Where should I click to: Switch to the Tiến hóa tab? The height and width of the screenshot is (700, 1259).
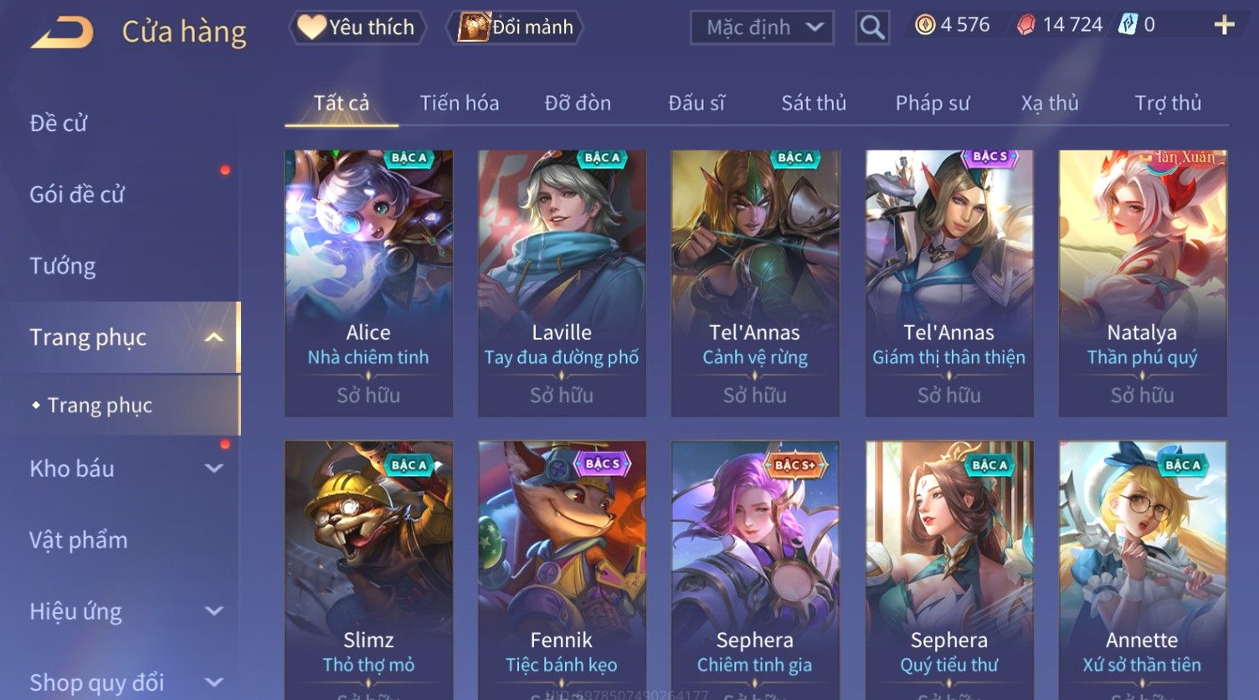click(460, 103)
